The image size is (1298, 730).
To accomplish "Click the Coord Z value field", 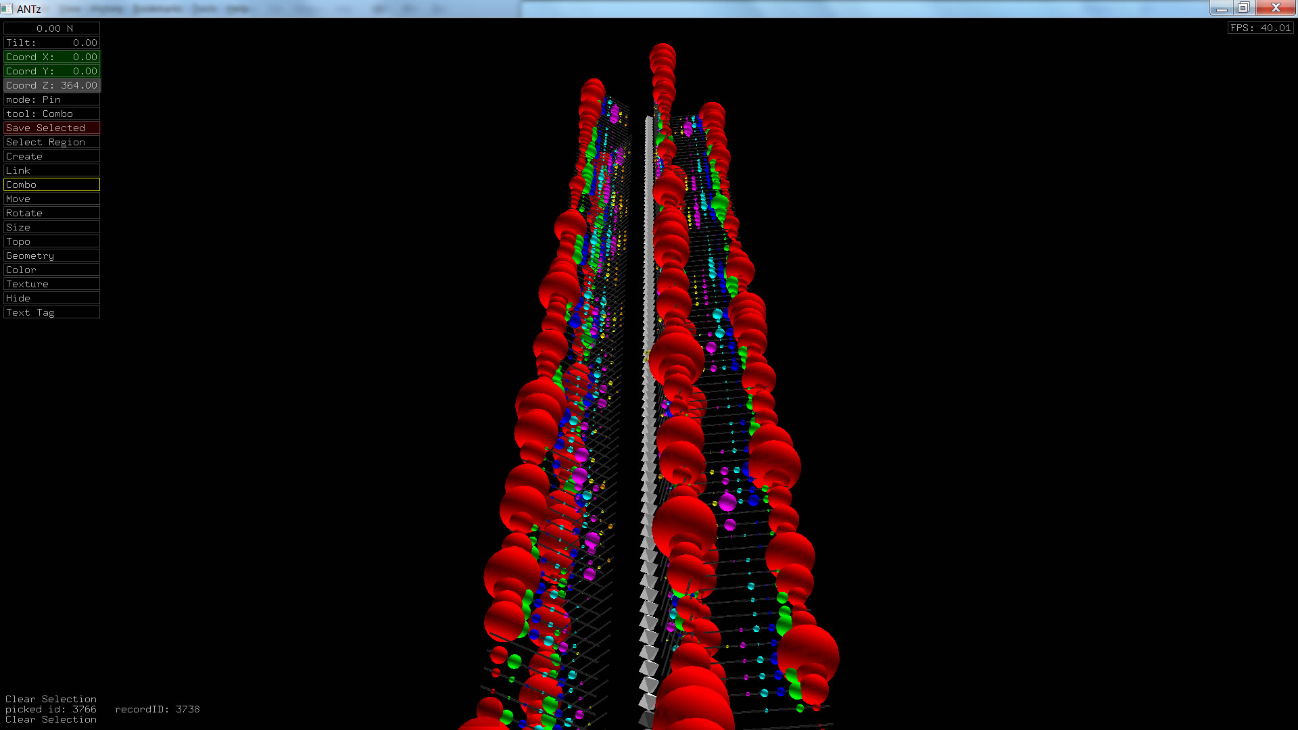I will point(51,85).
